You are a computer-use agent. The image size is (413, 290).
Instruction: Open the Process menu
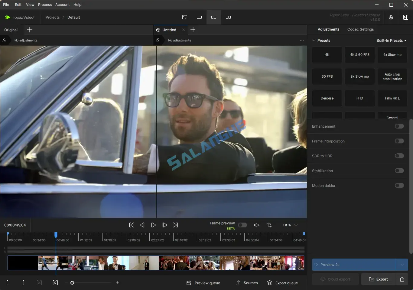(x=45, y=5)
